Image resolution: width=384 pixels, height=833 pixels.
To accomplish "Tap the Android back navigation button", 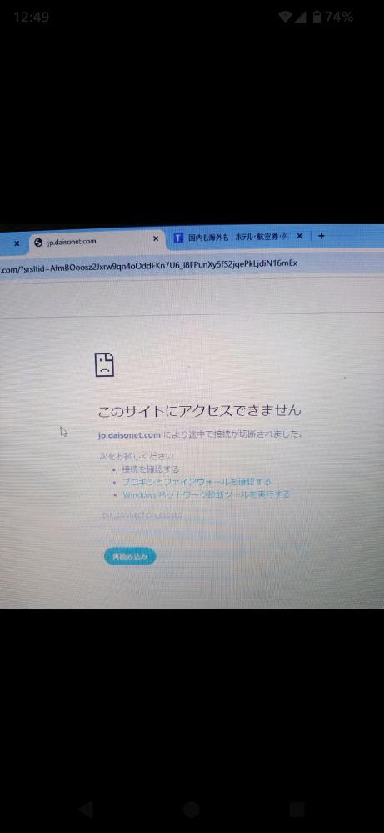I will pos(86,809).
